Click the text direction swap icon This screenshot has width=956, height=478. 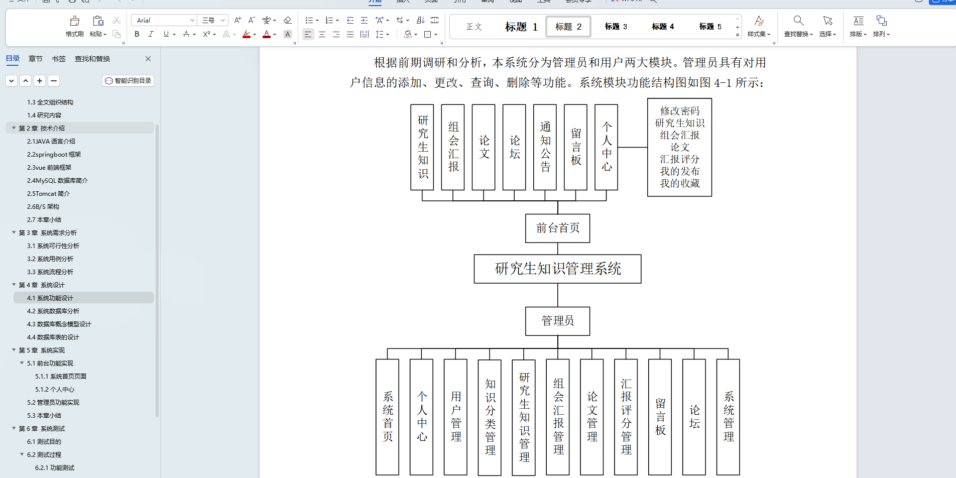[x=400, y=20]
